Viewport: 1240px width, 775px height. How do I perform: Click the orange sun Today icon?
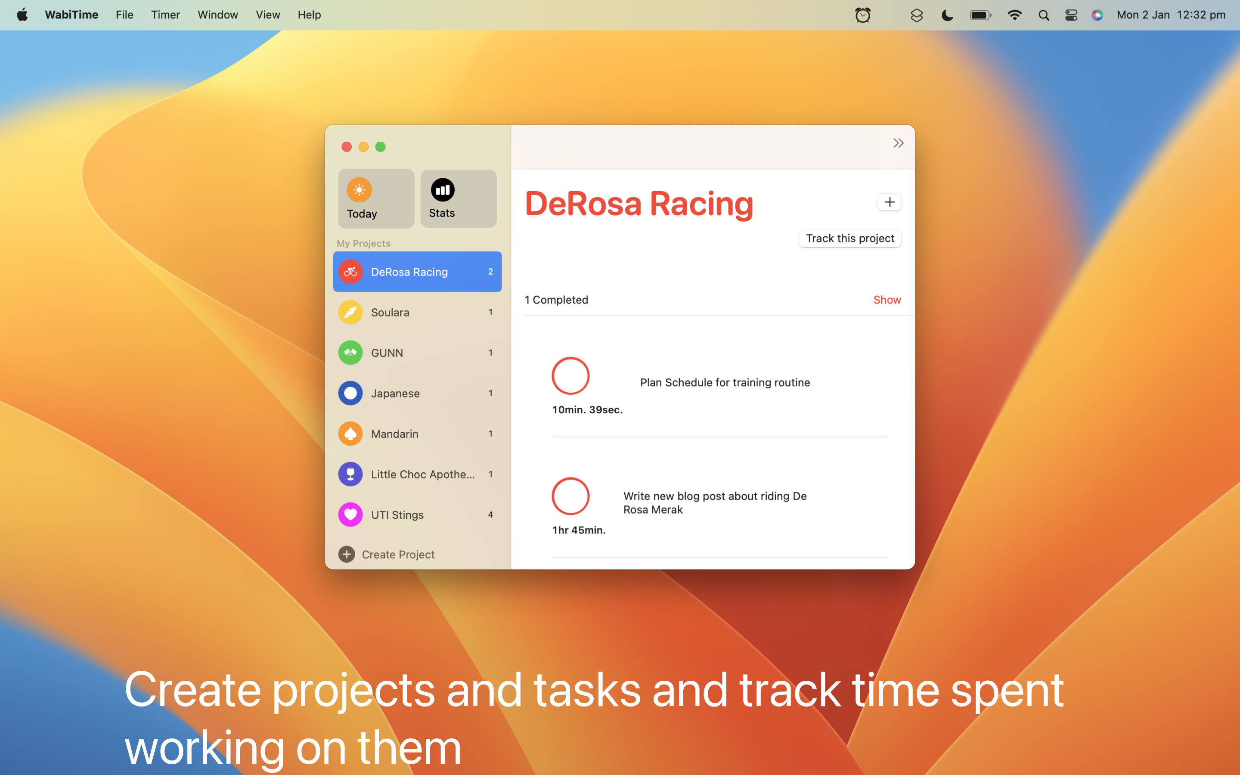pos(359,190)
